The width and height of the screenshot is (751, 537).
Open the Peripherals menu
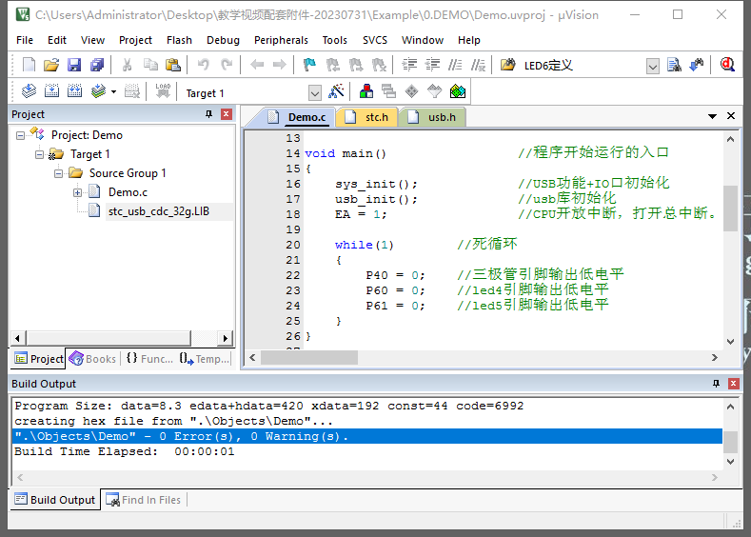click(x=281, y=40)
